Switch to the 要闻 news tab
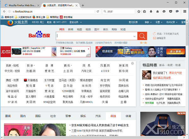Viewport: 189px width, 139px height. (x=8, y=116)
